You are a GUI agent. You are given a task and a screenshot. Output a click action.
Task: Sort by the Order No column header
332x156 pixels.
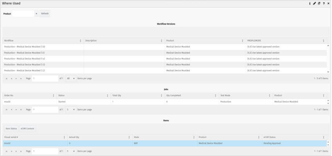click(9, 95)
